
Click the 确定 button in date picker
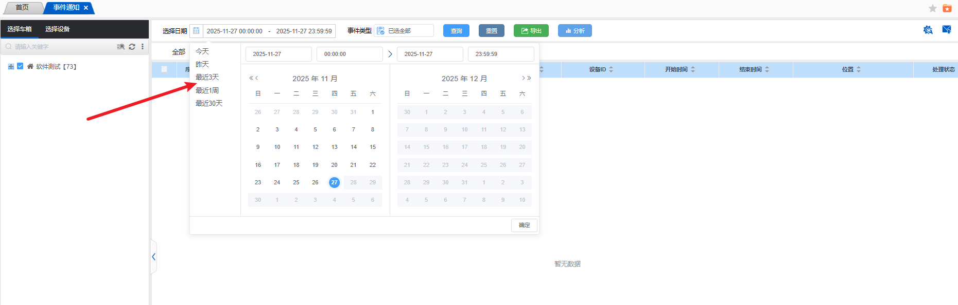click(524, 225)
